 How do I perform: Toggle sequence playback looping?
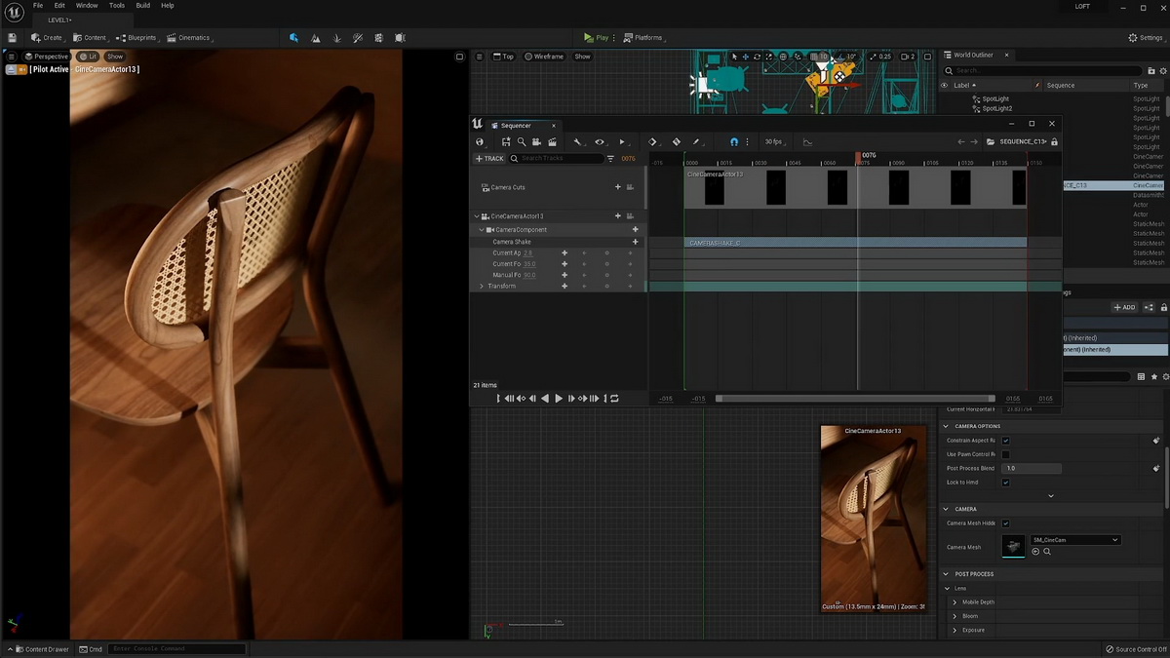coord(614,399)
